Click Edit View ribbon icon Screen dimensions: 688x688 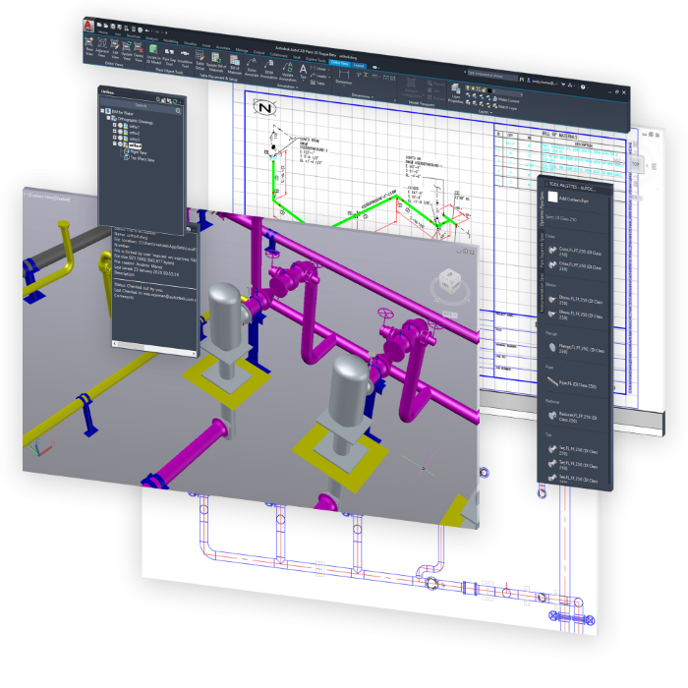pos(115,49)
